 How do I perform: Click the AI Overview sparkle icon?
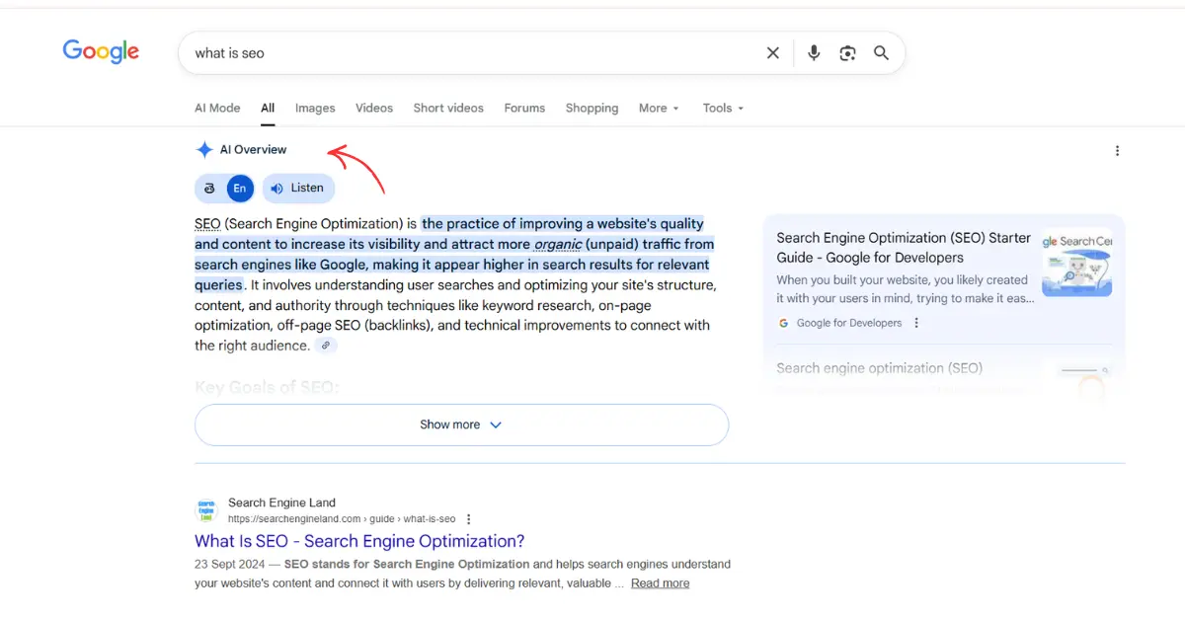point(202,149)
